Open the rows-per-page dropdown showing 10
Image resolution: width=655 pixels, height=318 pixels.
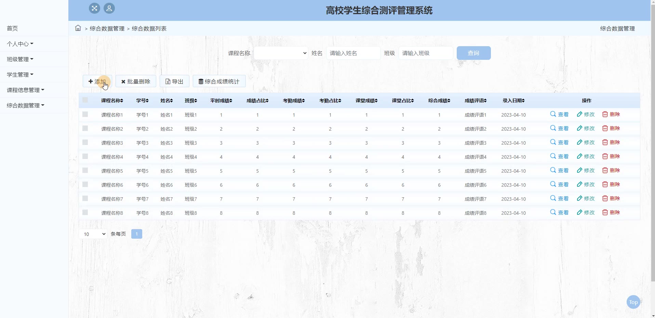point(93,234)
